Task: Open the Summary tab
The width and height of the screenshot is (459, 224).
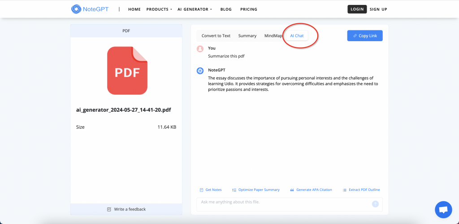Action: pos(247,36)
